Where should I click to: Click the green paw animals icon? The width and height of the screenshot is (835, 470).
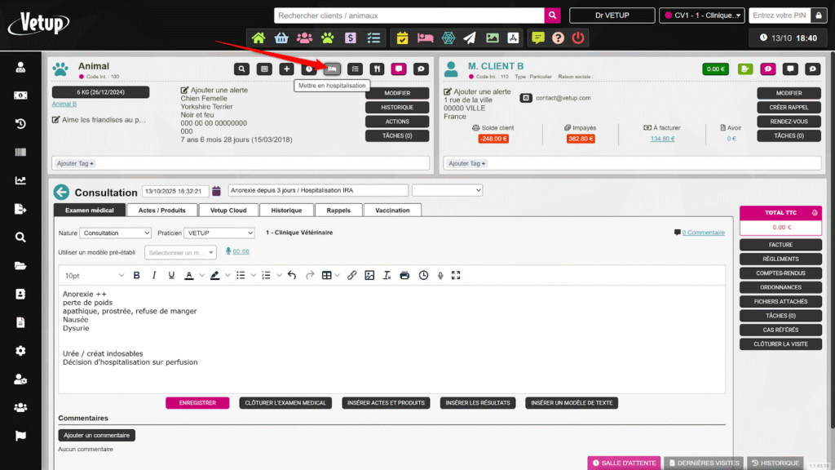(x=327, y=38)
